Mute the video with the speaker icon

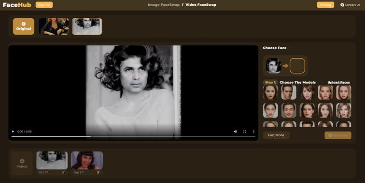235,131
